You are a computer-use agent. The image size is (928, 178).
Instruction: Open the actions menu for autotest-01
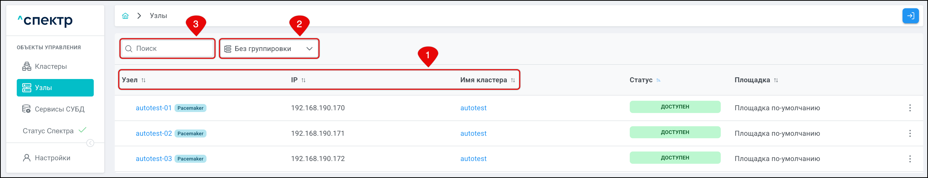[910, 108]
